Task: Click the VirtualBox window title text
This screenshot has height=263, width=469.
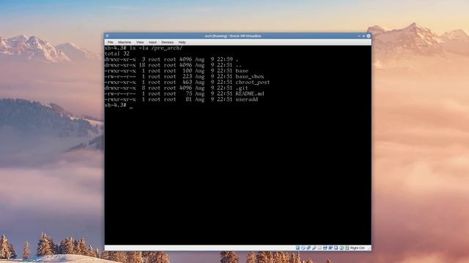Action: pyautogui.click(x=233, y=36)
